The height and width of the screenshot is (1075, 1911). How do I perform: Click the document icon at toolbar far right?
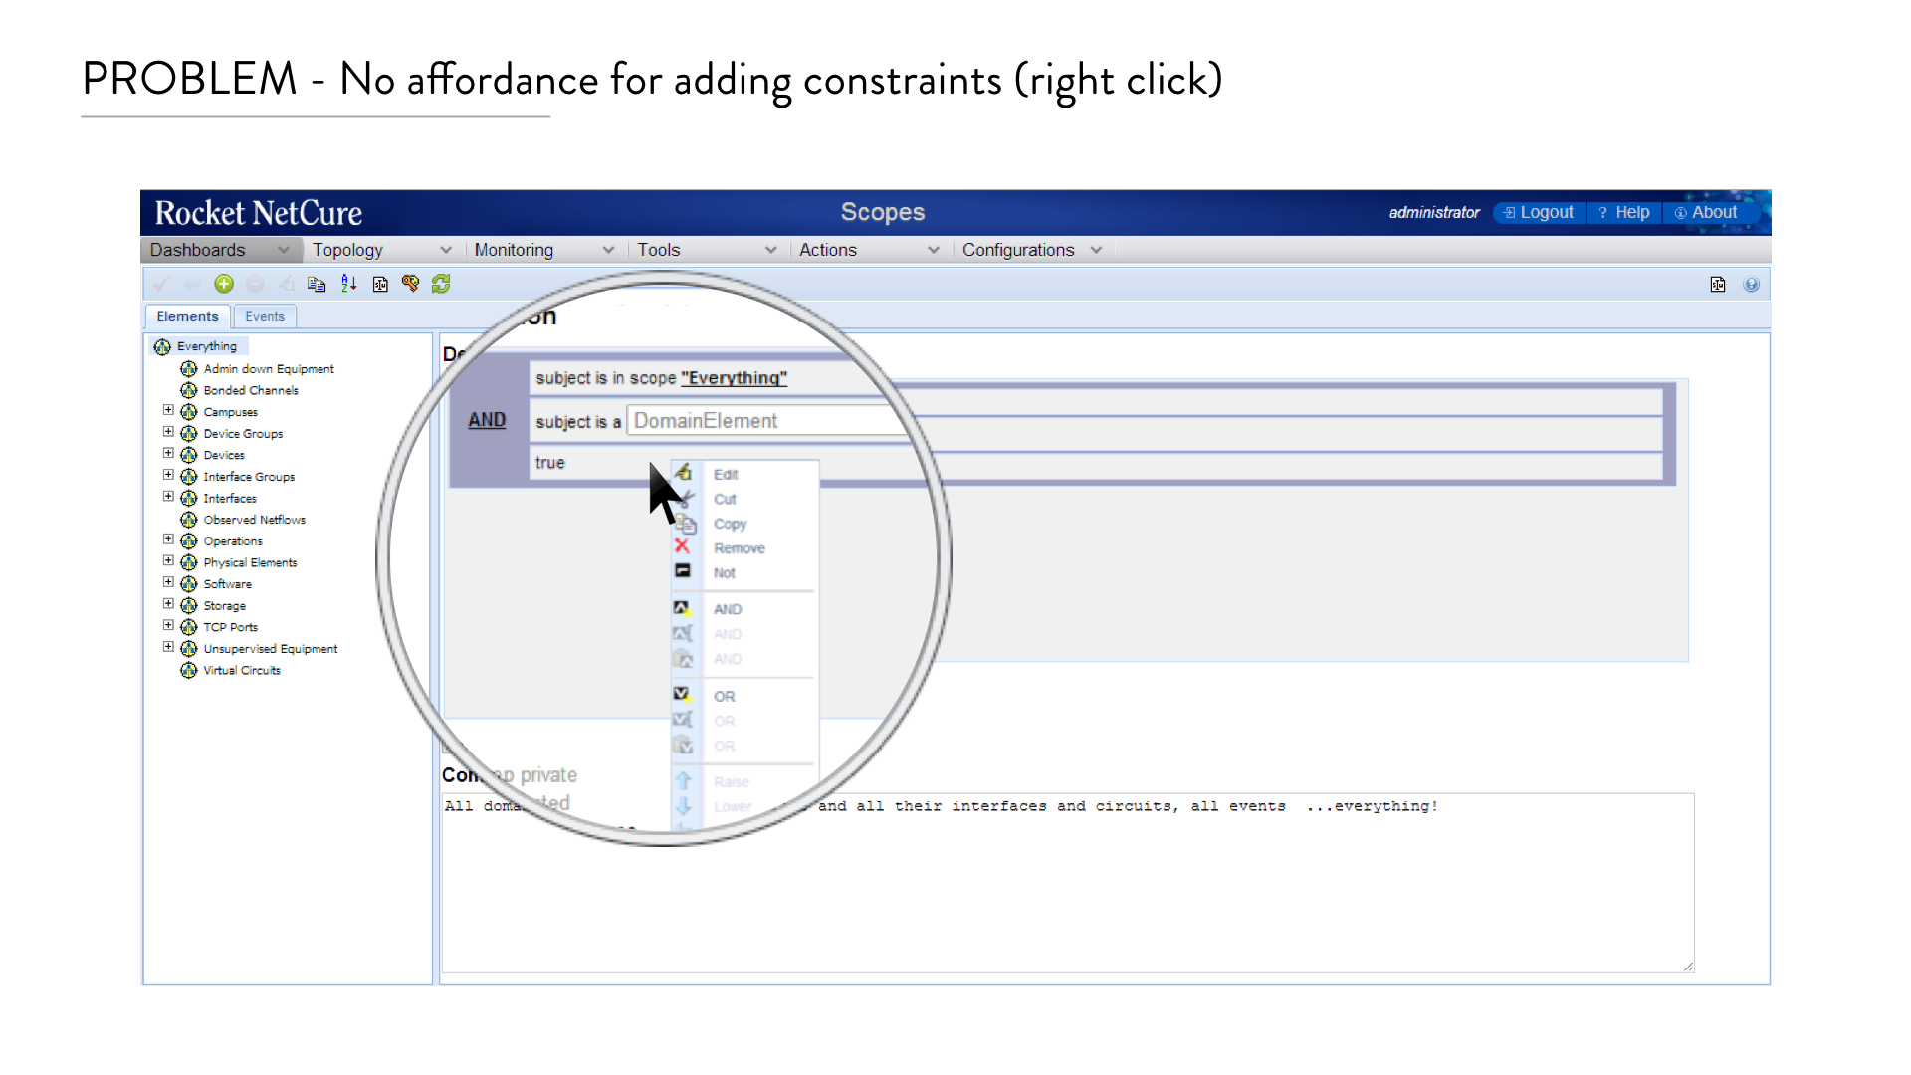point(1718,285)
